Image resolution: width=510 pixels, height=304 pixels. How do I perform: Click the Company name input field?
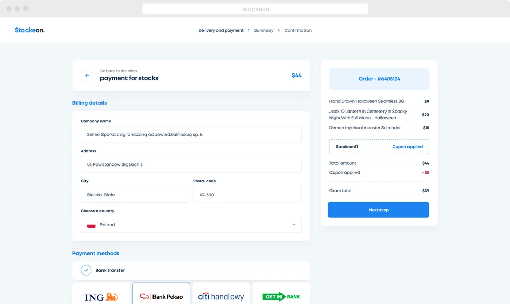191,134
